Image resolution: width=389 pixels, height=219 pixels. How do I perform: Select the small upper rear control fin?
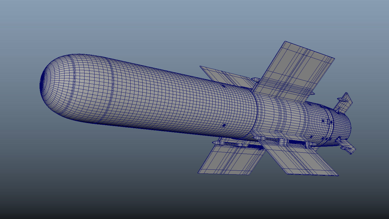(x=343, y=102)
